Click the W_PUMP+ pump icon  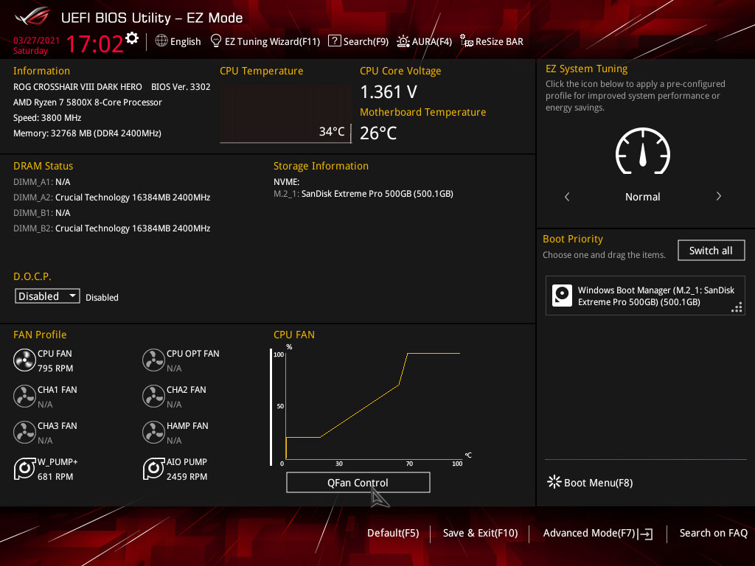point(24,468)
